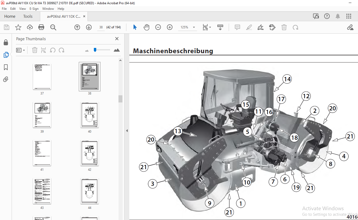The width and height of the screenshot is (358, 220).
Task: Save the document using the floppy disk icon
Action: coord(7,27)
